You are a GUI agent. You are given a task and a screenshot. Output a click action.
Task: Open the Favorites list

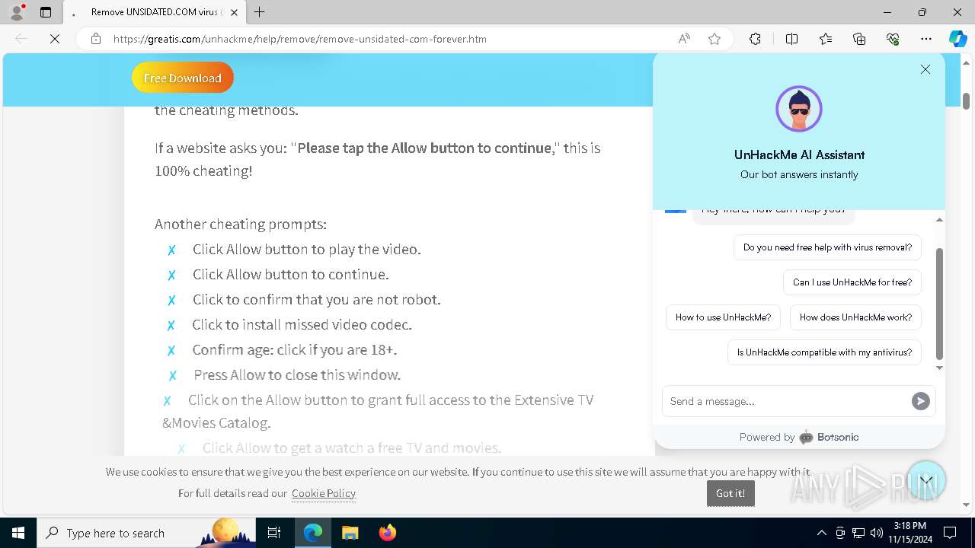[826, 39]
